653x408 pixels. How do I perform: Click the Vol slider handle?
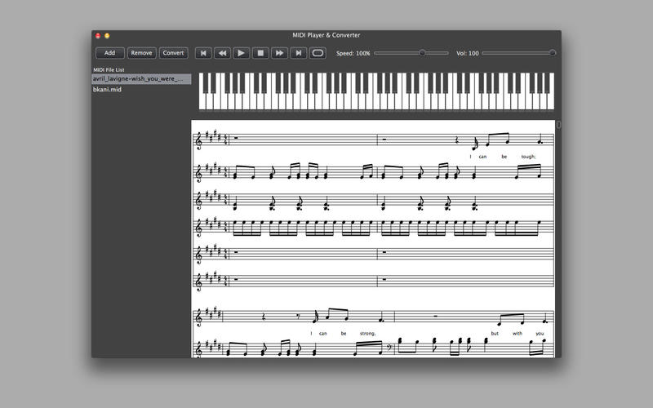[553, 53]
